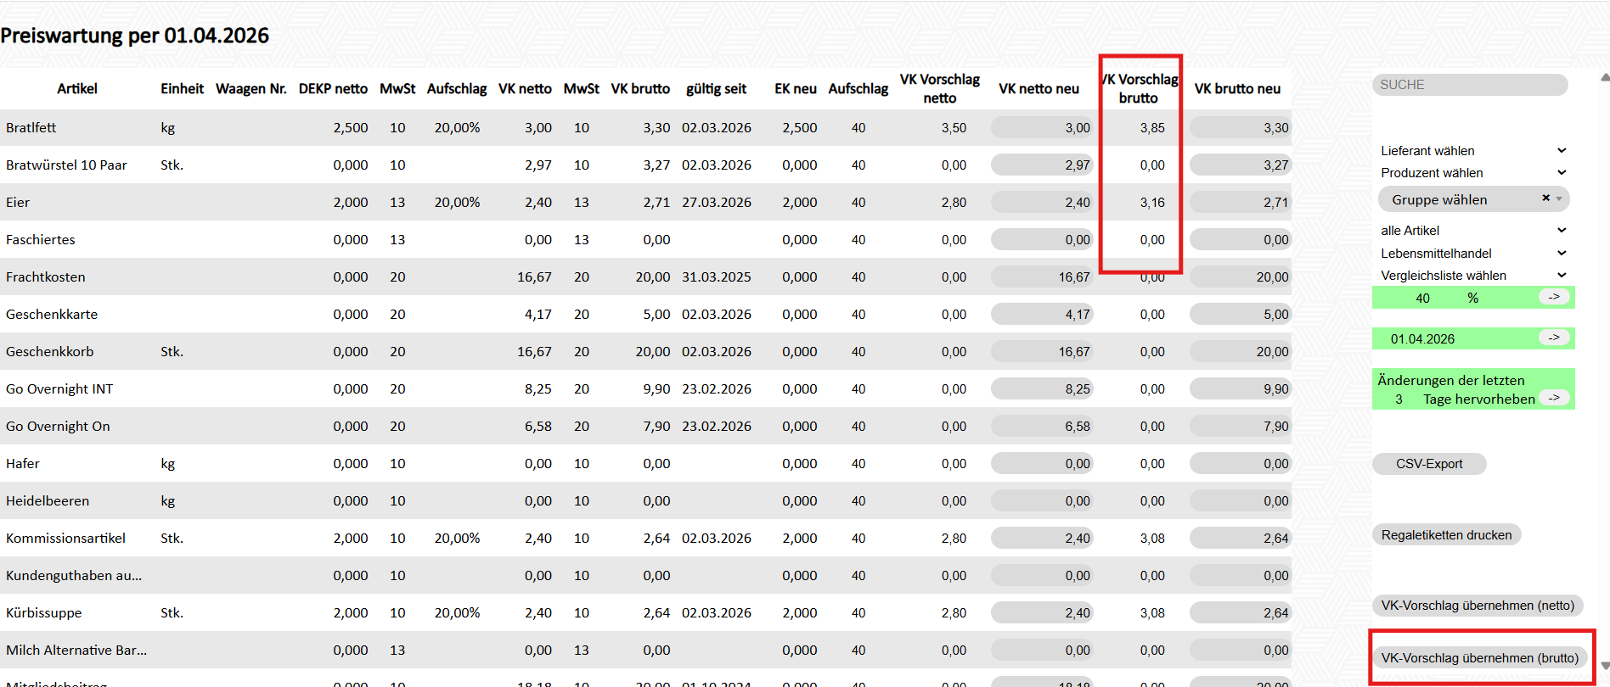1610x687 pixels.
Task: Edit VK brutto neu field for Eier
Action: pyautogui.click(x=1240, y=203)
